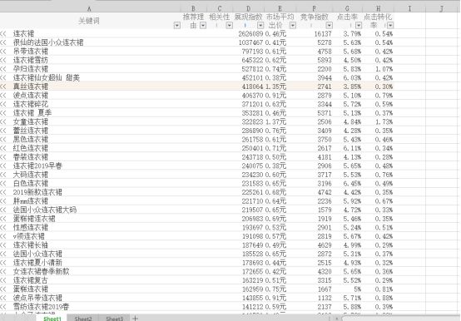Viewport: 461px width, 321px height.
Task: Open the 点击转化率 filter dropdown
Action: tap(390, 26)
